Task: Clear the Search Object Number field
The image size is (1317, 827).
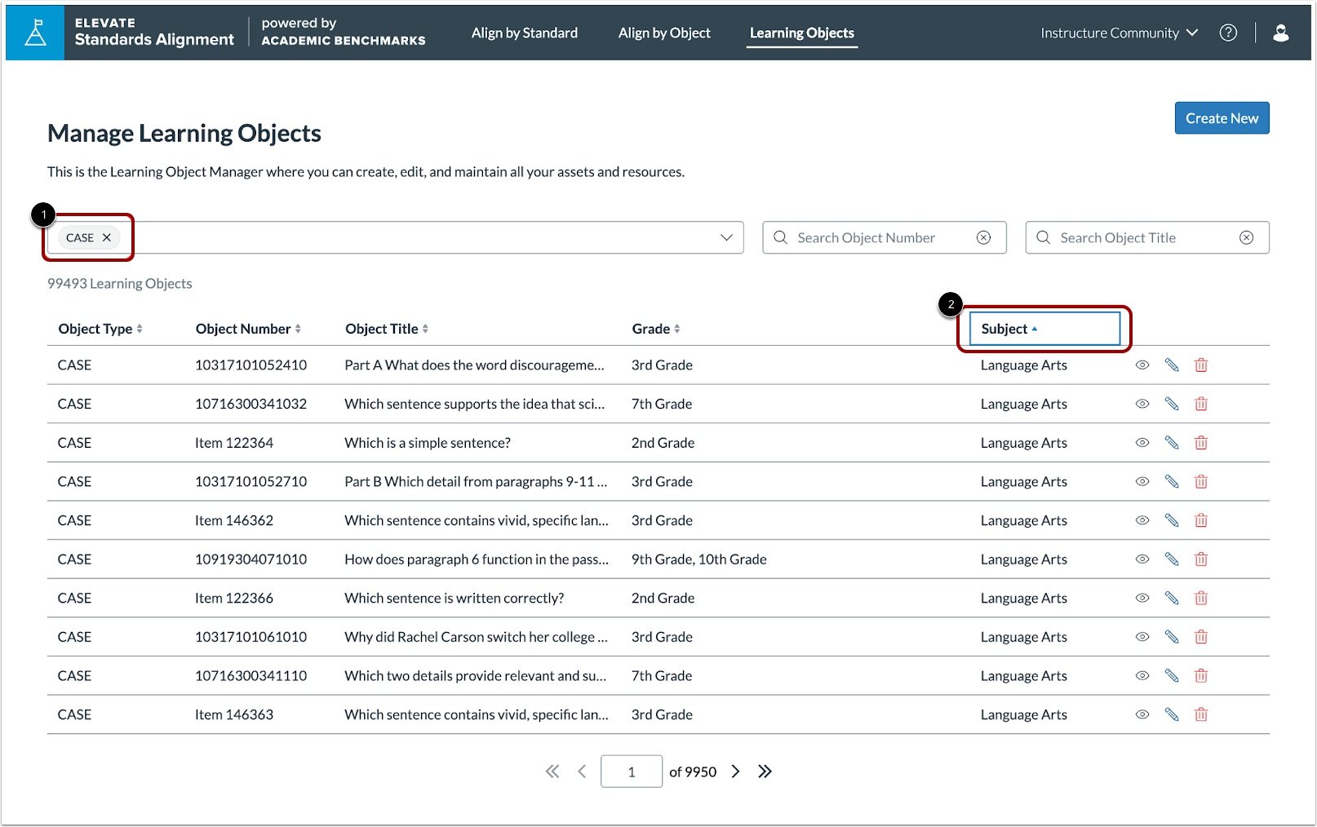Action: pos(982,237)
